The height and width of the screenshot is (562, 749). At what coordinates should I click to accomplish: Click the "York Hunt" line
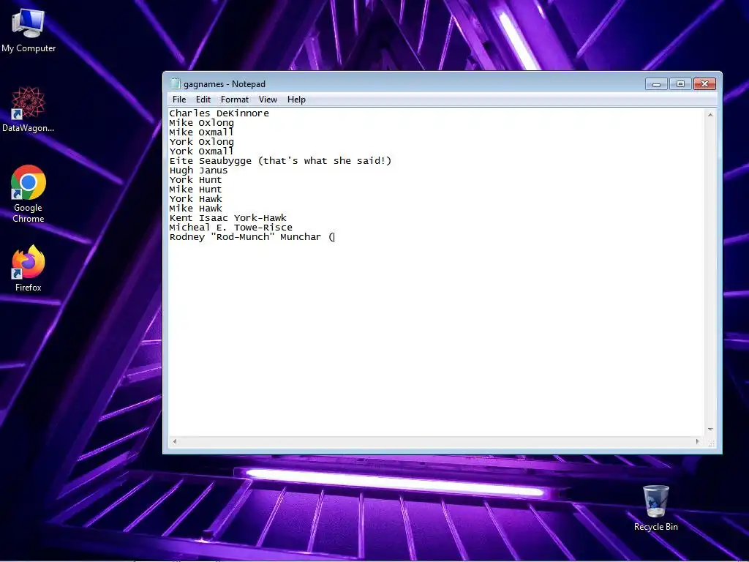click(195, 180)
